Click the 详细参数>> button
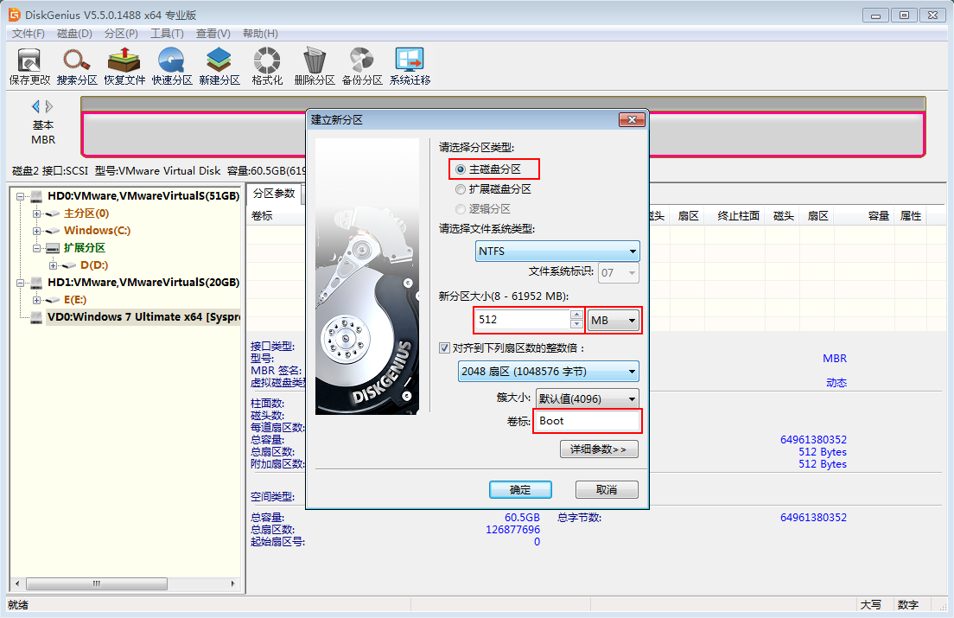 [599, 449]
